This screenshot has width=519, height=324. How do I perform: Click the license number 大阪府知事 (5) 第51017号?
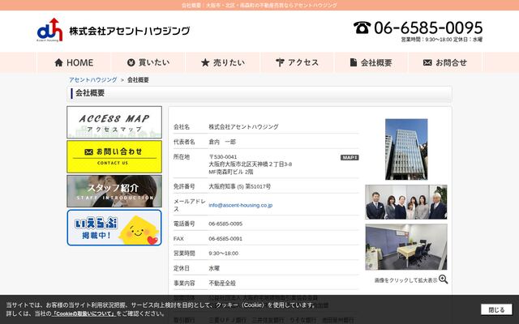pyautogui.click(x=240, y=186)
